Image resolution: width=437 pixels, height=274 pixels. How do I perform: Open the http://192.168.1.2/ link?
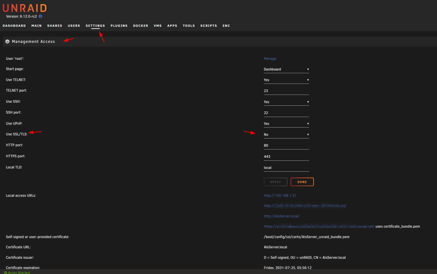click(x=280, y=196)
